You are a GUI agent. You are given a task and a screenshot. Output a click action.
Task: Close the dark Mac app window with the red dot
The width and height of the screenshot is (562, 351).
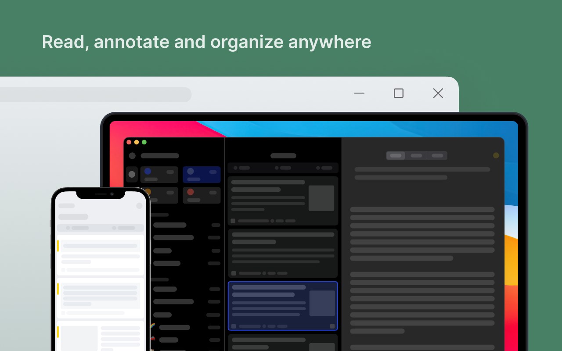[x=129, y=142]
